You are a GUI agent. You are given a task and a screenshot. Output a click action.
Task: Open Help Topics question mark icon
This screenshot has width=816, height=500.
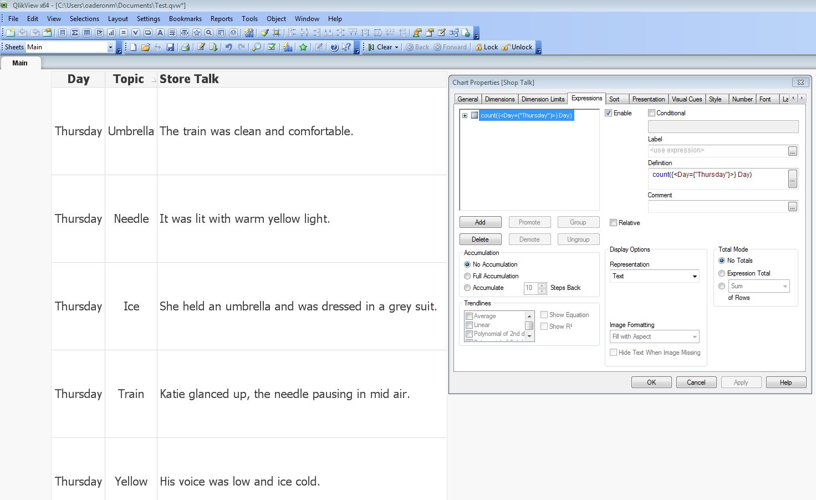334,47
